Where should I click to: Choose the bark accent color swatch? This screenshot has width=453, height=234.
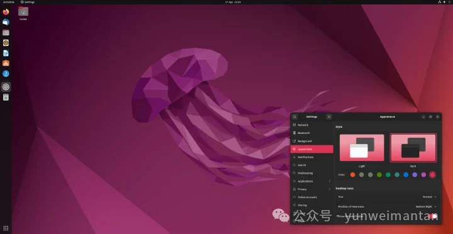click(361, 175)
